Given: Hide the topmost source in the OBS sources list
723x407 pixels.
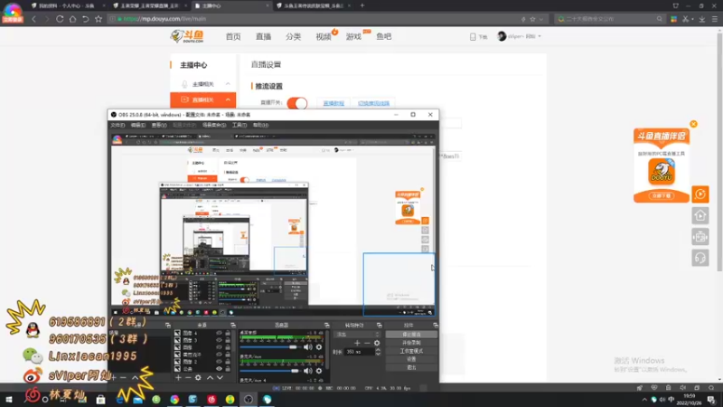Looking at the screenshot, I should (219, 333).
